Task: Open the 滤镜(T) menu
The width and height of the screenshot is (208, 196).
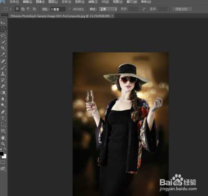Action: [93, 2]
